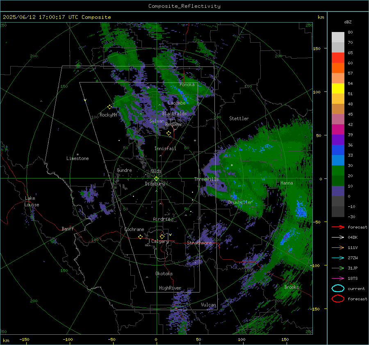369x345 pixels.
Task: Select the cyan 27ZW arrow icon
Action: (338, 258)
